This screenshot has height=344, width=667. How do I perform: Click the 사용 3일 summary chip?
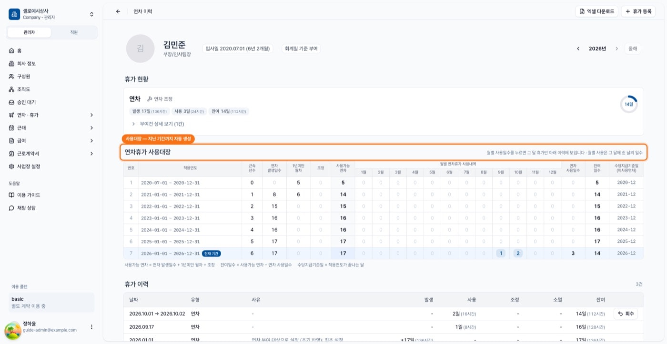click(188, 111)
